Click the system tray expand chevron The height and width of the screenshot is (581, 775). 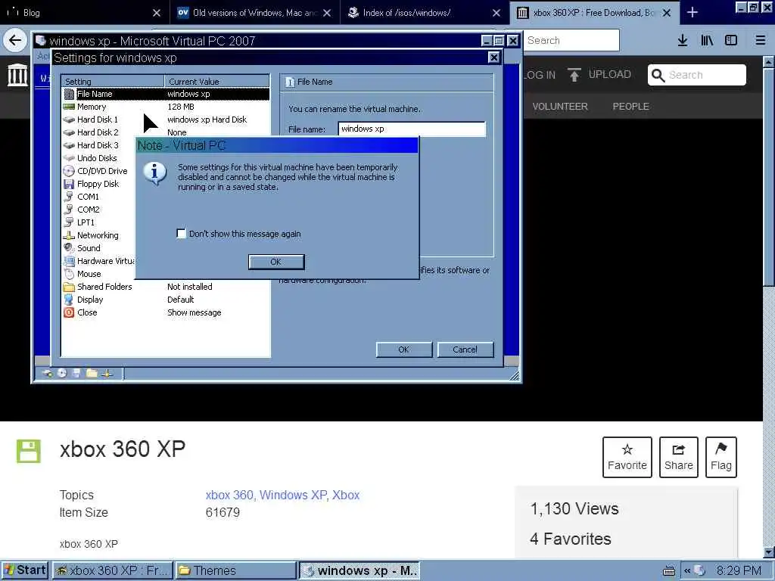pos(687,570)
